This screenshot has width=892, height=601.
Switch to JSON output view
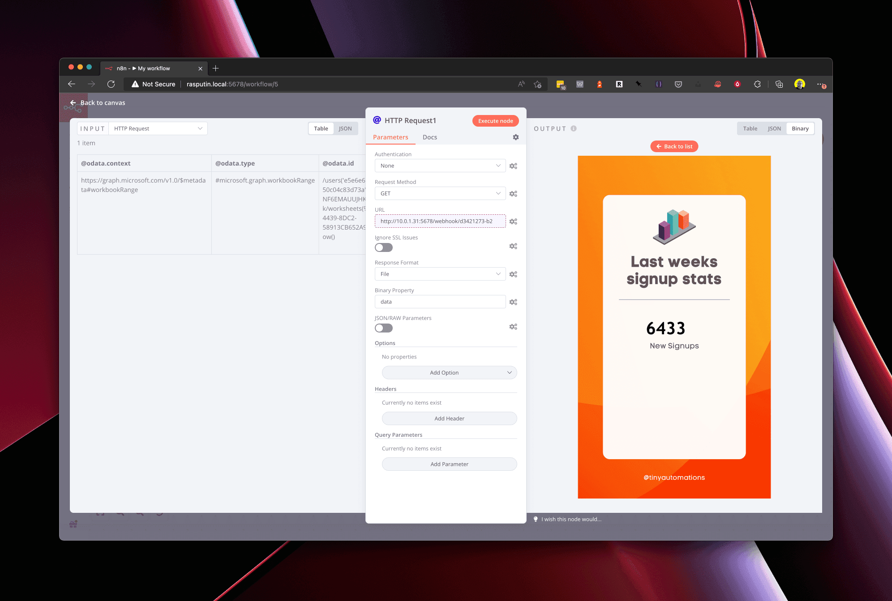pos(775,128)
